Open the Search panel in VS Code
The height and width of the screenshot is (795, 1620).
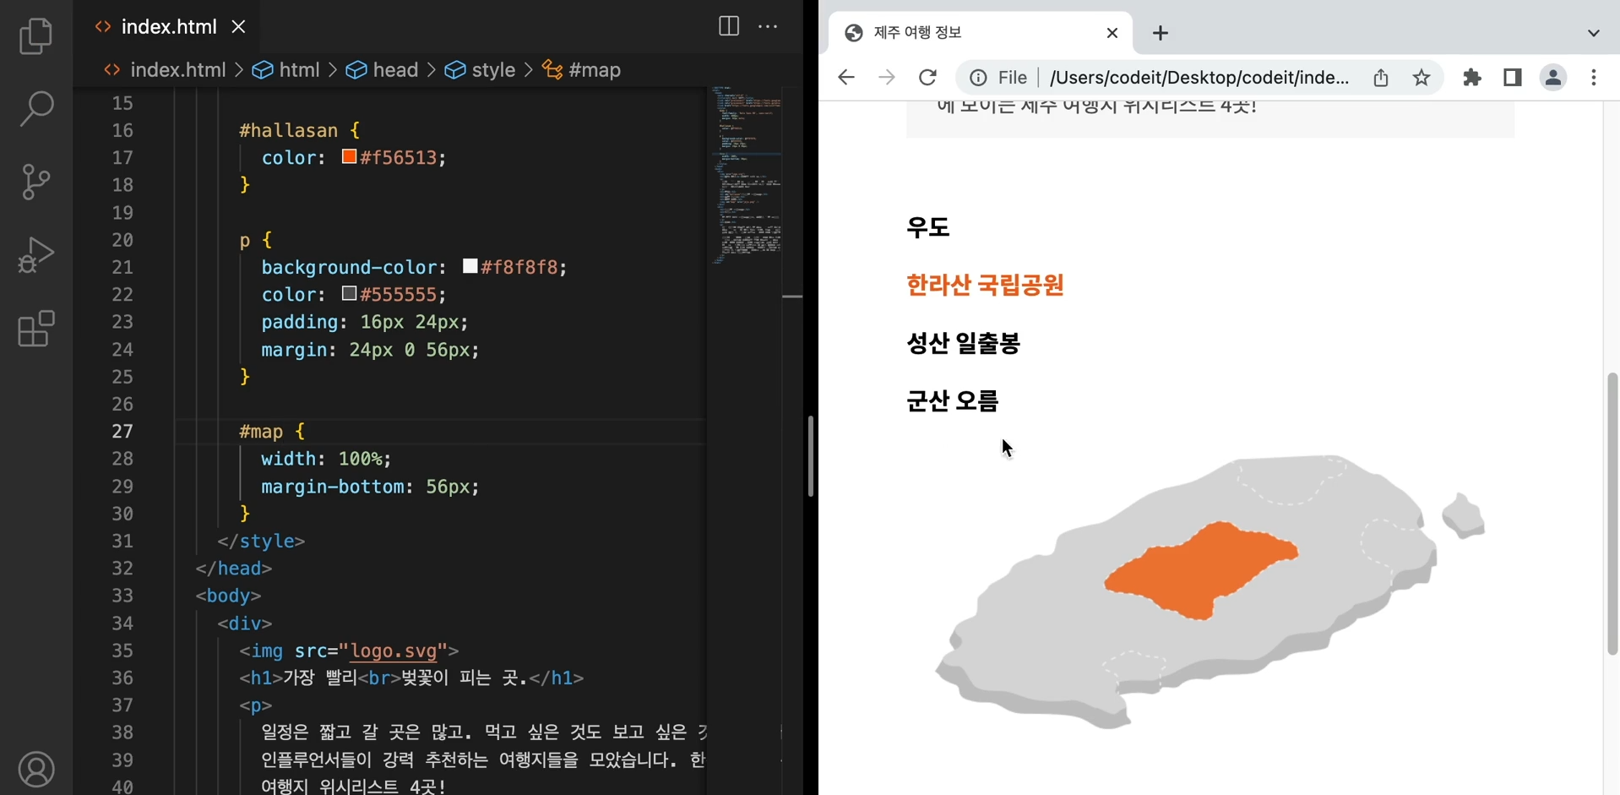click(x=35, y=109)
